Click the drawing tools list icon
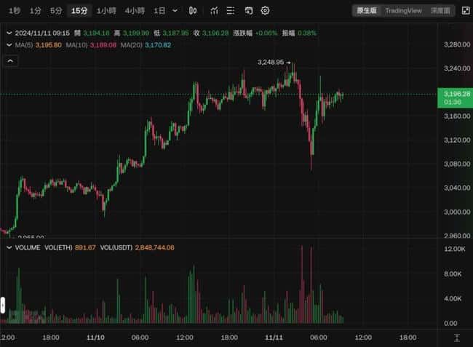Viewport: 473px width, 347px height. click(x=231, y=11)
